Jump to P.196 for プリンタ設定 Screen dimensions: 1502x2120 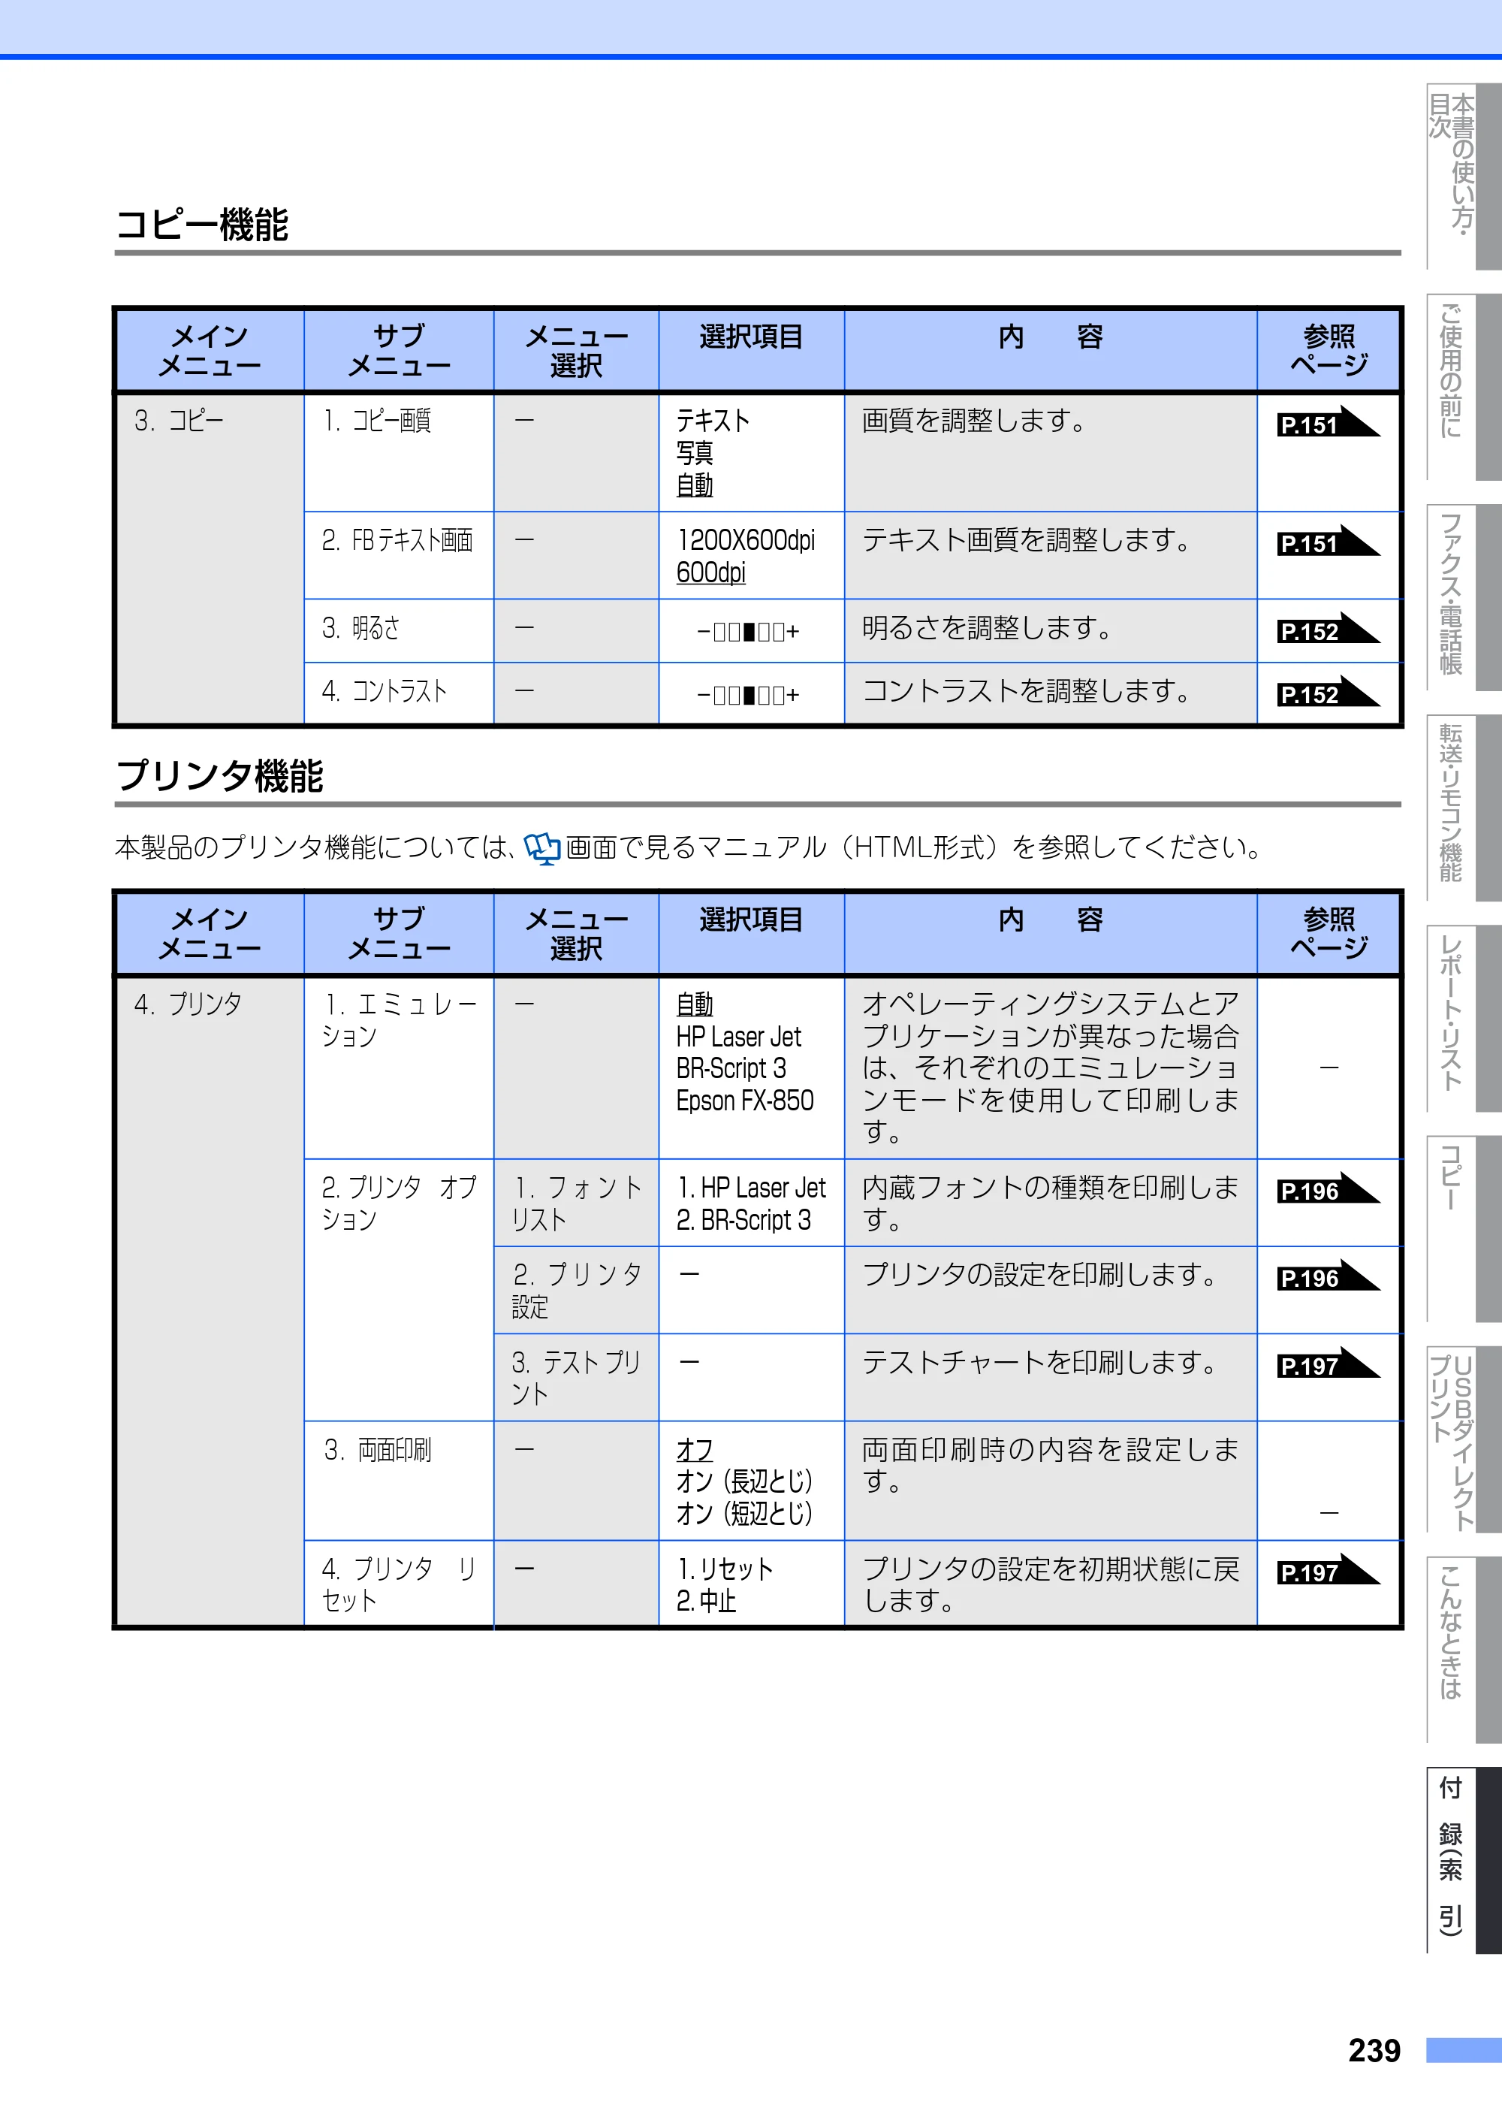(1328, 1276)
